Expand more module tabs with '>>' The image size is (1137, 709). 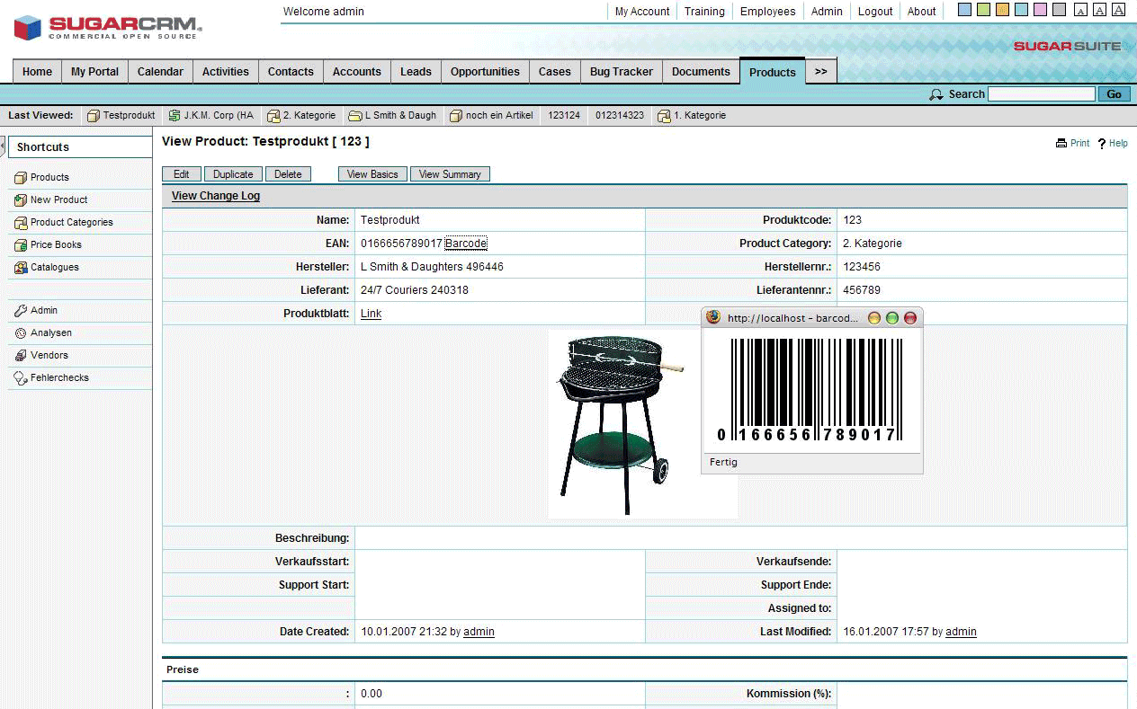coord(820,72)
